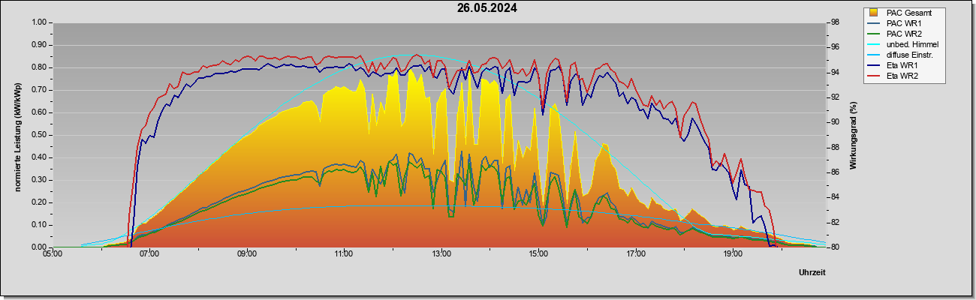Screen dimensions: 976x300
Task: Click the 07:00 time axis tick label
Action: [x=149, y=254]
